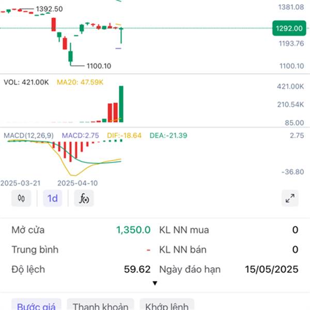This screenshot has height=310, width=310.
Task: Tap the 2025-04-10 date axis label
Action: point(78,183)
